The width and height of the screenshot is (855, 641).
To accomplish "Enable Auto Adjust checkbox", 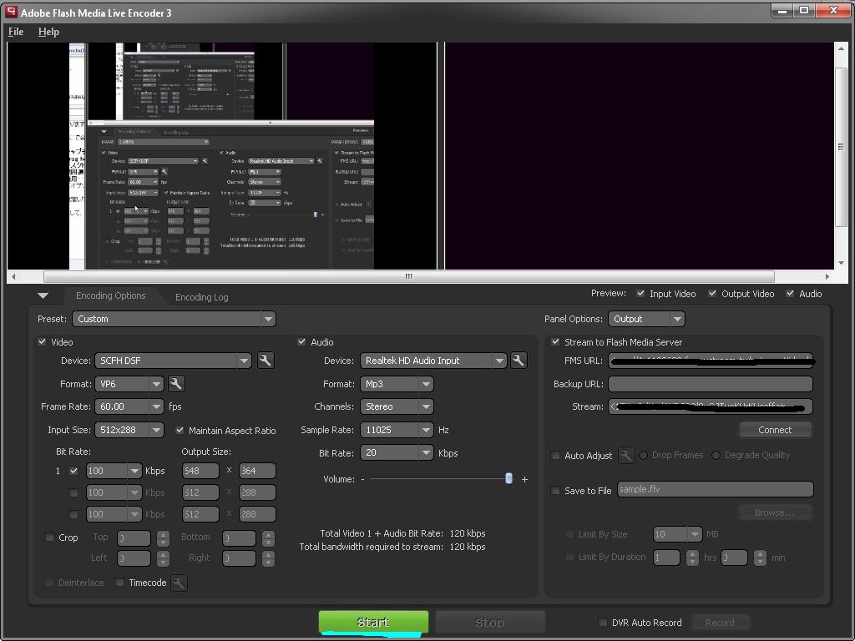I will pyautogui.click(x=555, y=455).
